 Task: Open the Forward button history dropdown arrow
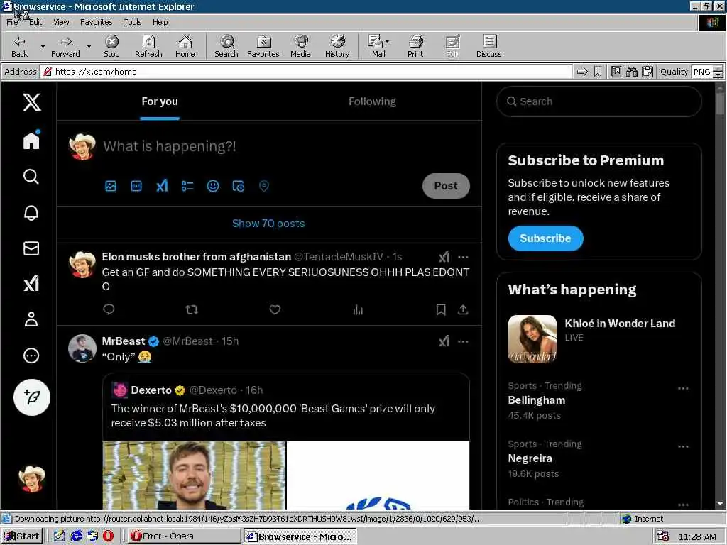pyautogui.click(x=89, y=46)
